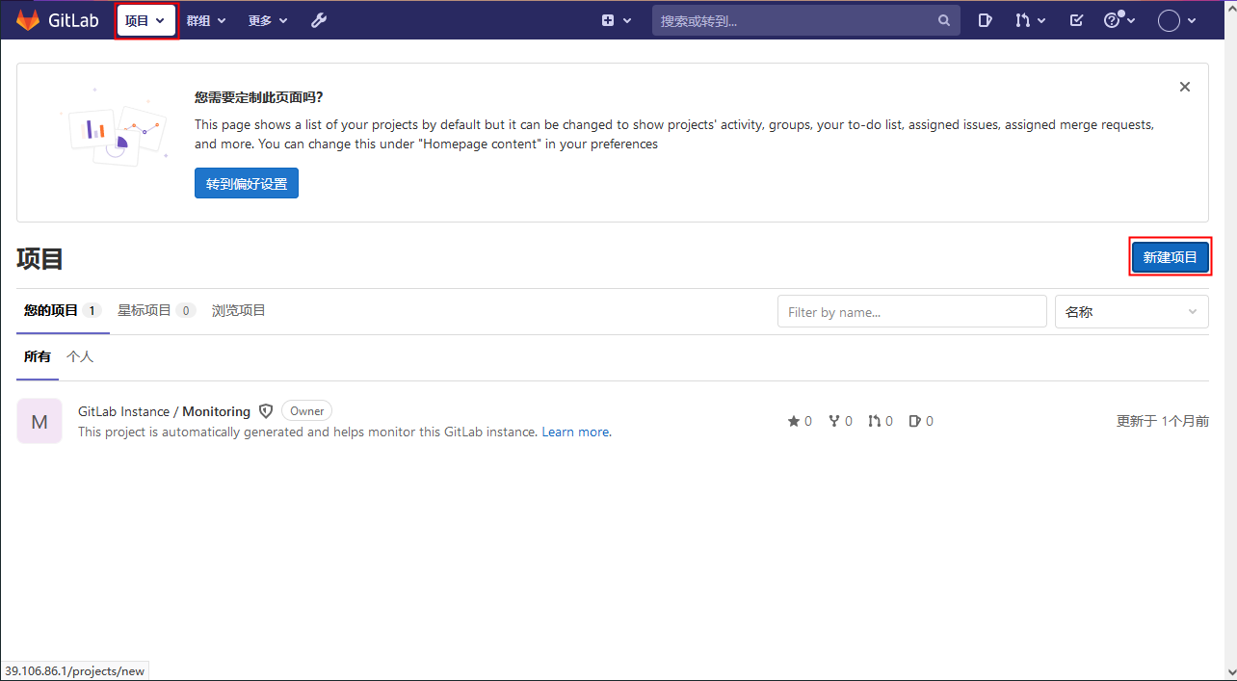Open the new plus dropdown in navbar
The width and height of the screenshot is (1237, 681).
tap(616, 20)
